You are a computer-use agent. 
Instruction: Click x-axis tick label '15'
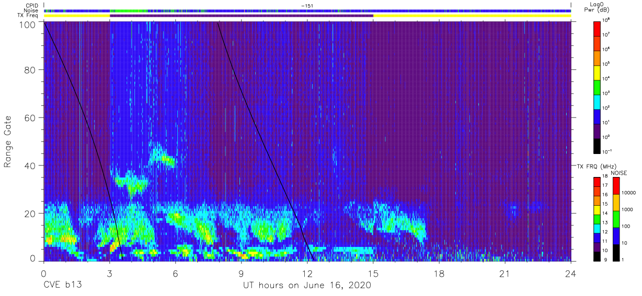(373, 273)
